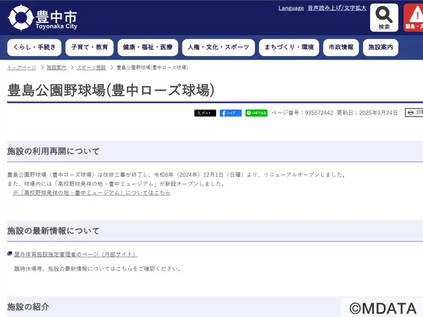Open 高校野球発祥の地・豊中ミュージアム link
The height and width of the screenshot is (317, 423).
pos(91,192)
